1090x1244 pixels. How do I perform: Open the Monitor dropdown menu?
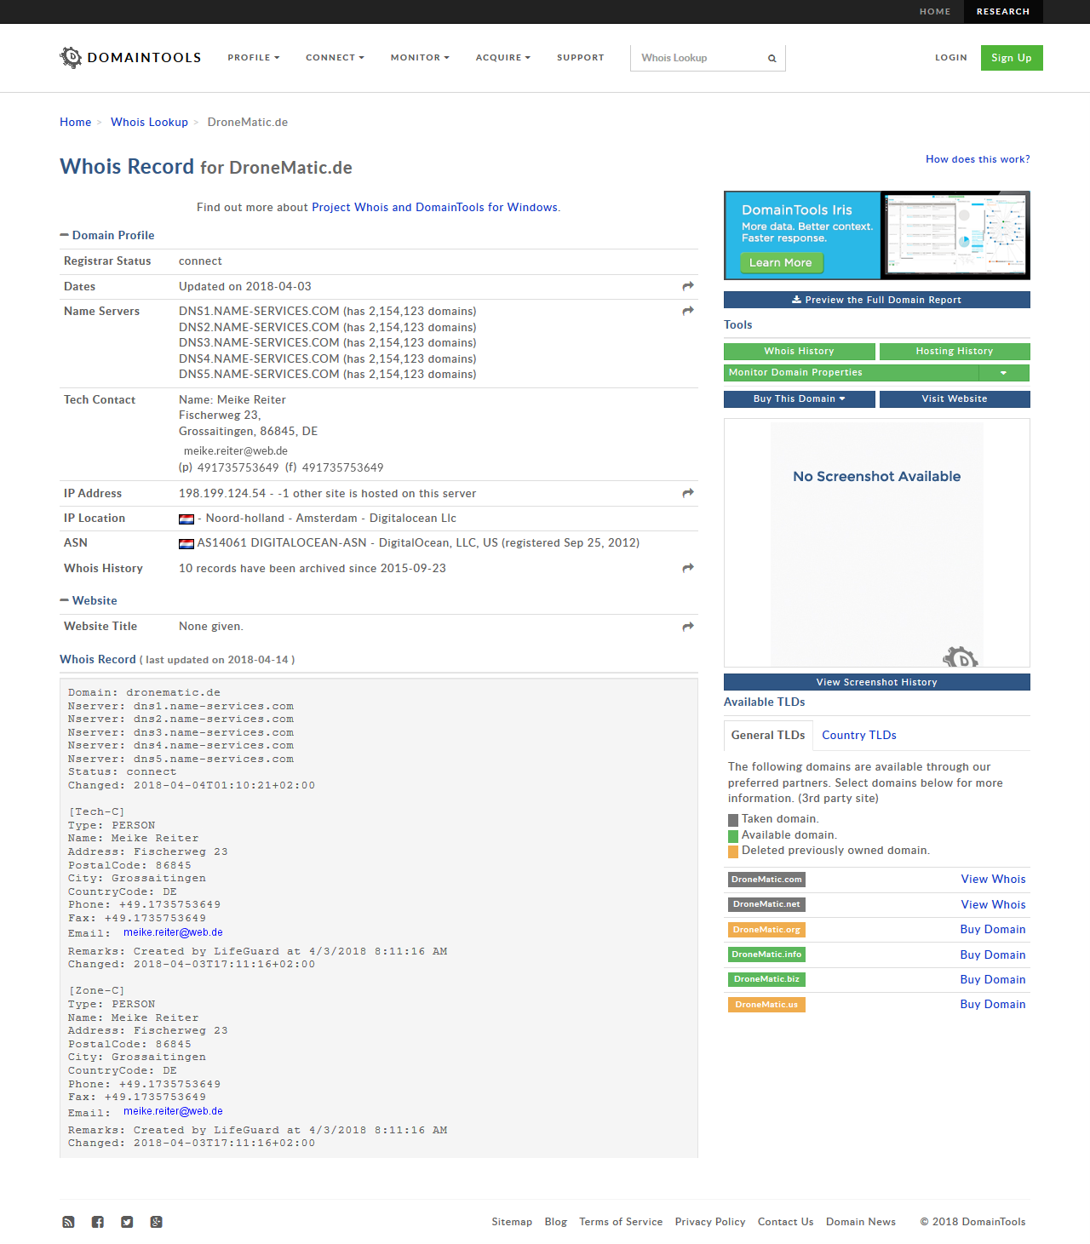pos(420,58)
